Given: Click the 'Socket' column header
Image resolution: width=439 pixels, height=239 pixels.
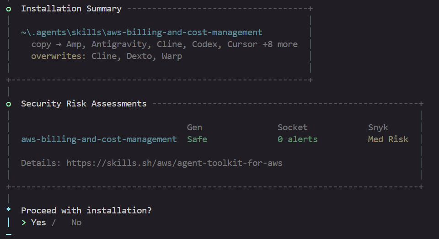Looking at the screenshot, I should click(x=293, y=127).
